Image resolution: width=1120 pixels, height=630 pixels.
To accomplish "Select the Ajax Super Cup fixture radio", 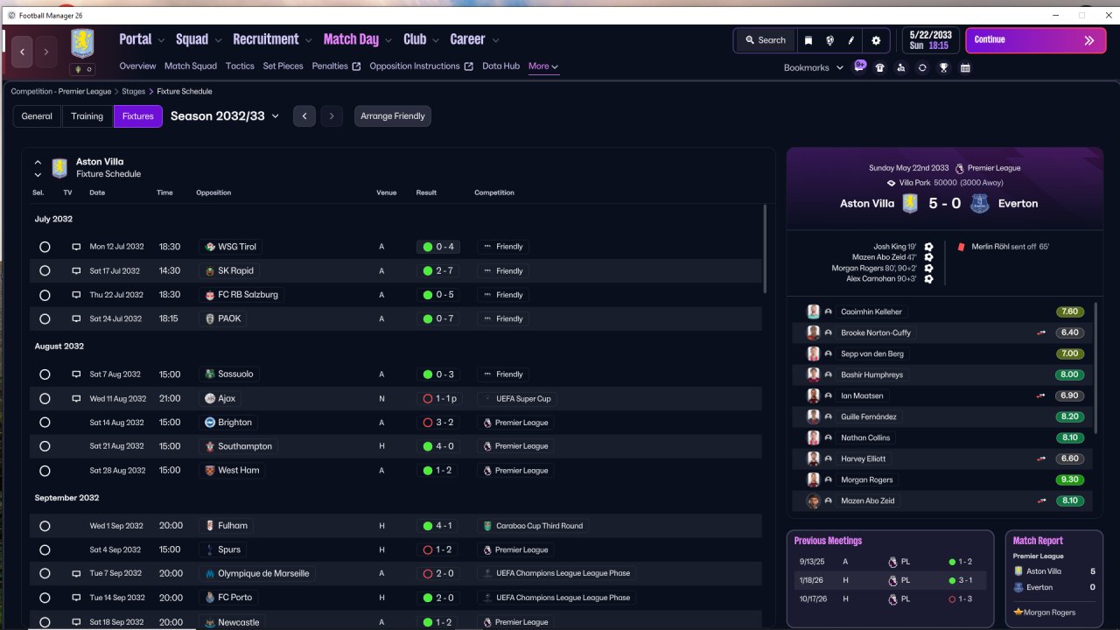I will click(x=45, y=398).
